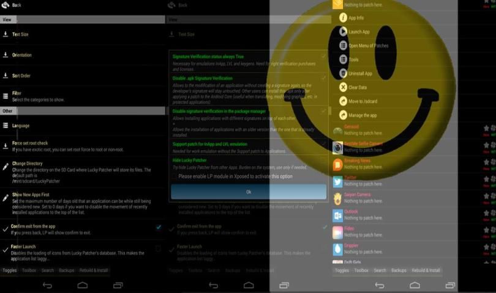The image size is (496, 293).
Task: Tap the Clear Data icon
Action: pos(343,87)
